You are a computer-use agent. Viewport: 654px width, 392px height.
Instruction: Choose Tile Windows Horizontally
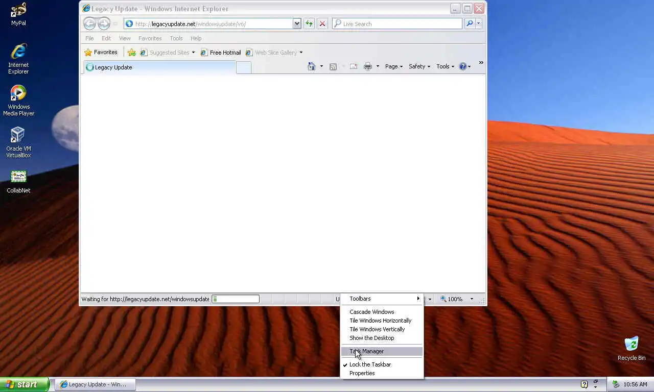(382, 321)
